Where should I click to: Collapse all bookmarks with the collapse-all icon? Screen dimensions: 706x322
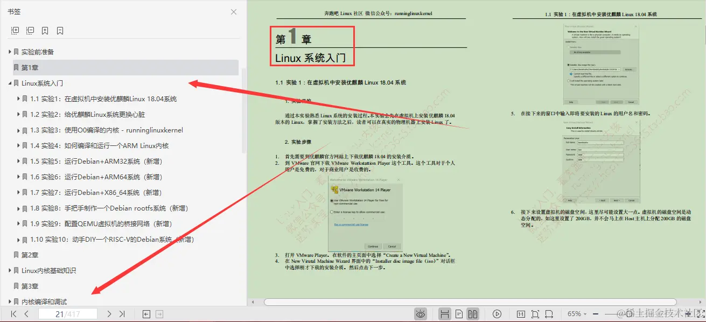30,30
